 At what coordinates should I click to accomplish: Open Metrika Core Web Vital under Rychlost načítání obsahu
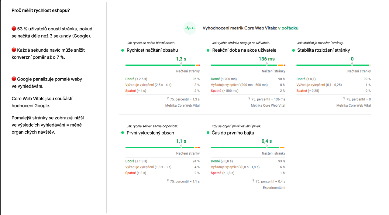click(x=182, y=105)
